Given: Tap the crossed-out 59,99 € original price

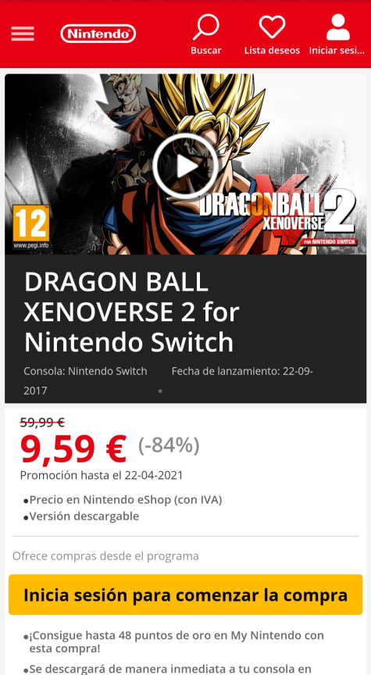Looking at the screenshot, I should pos(42,423).
